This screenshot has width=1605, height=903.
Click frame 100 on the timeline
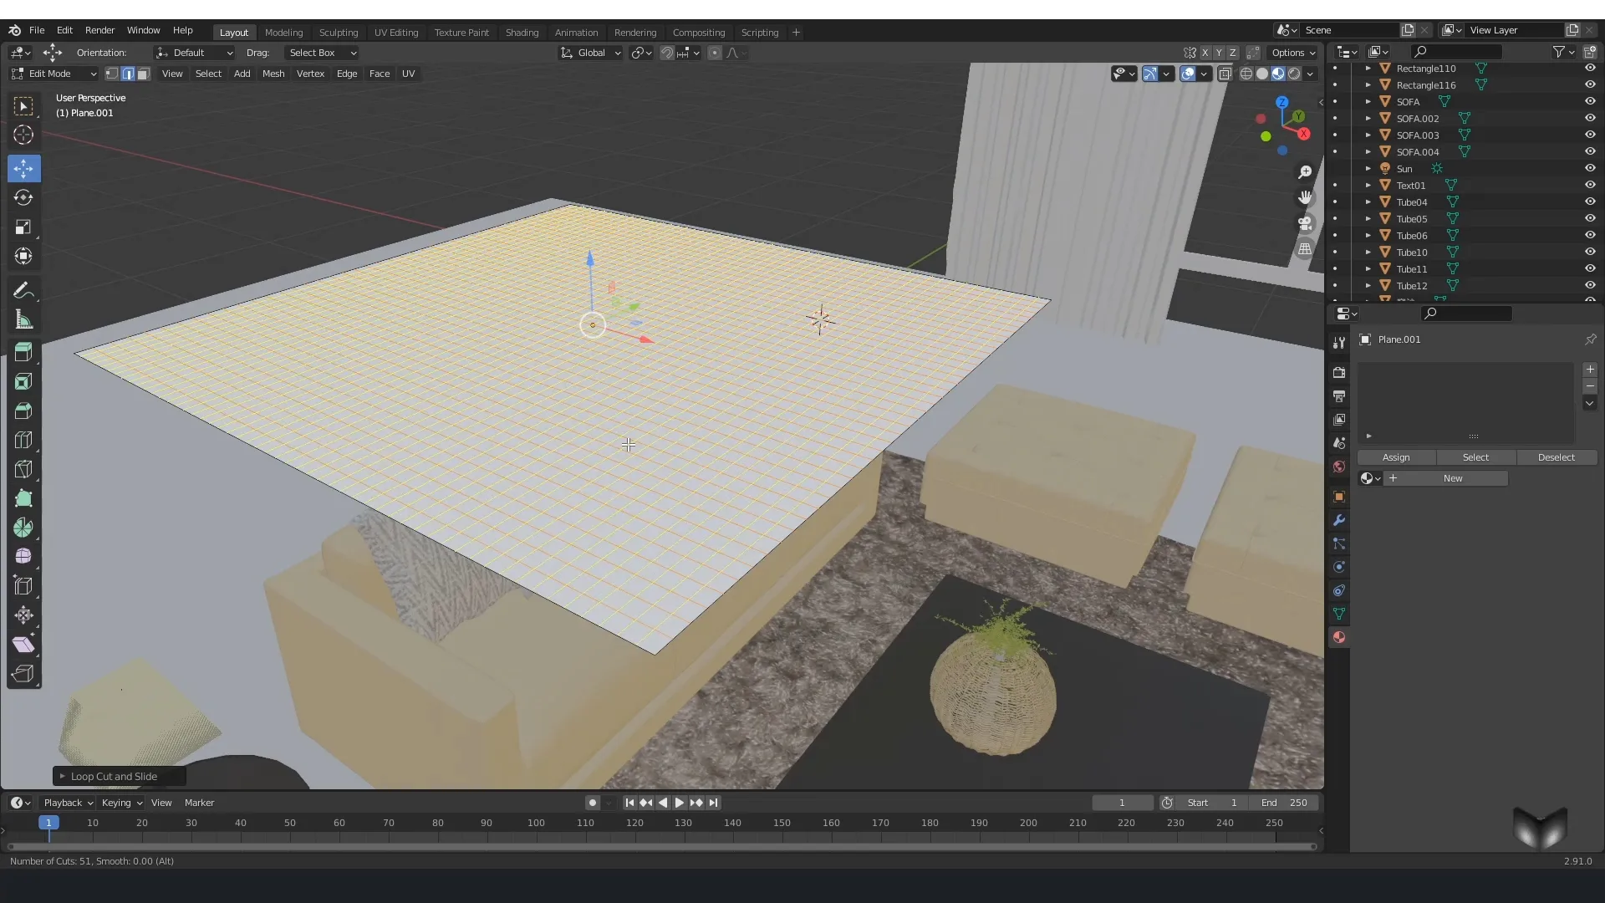(536, 824)
